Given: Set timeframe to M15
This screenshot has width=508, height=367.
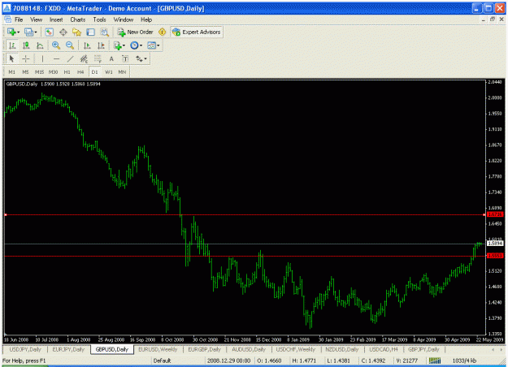Looking at the screenshot, I should [x=39, y=71].
